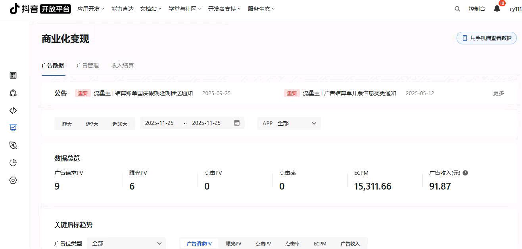Select the 昨天 quick date filter
Screen dimensions: 522x249
pyautogui.click(x=67, y=123)
